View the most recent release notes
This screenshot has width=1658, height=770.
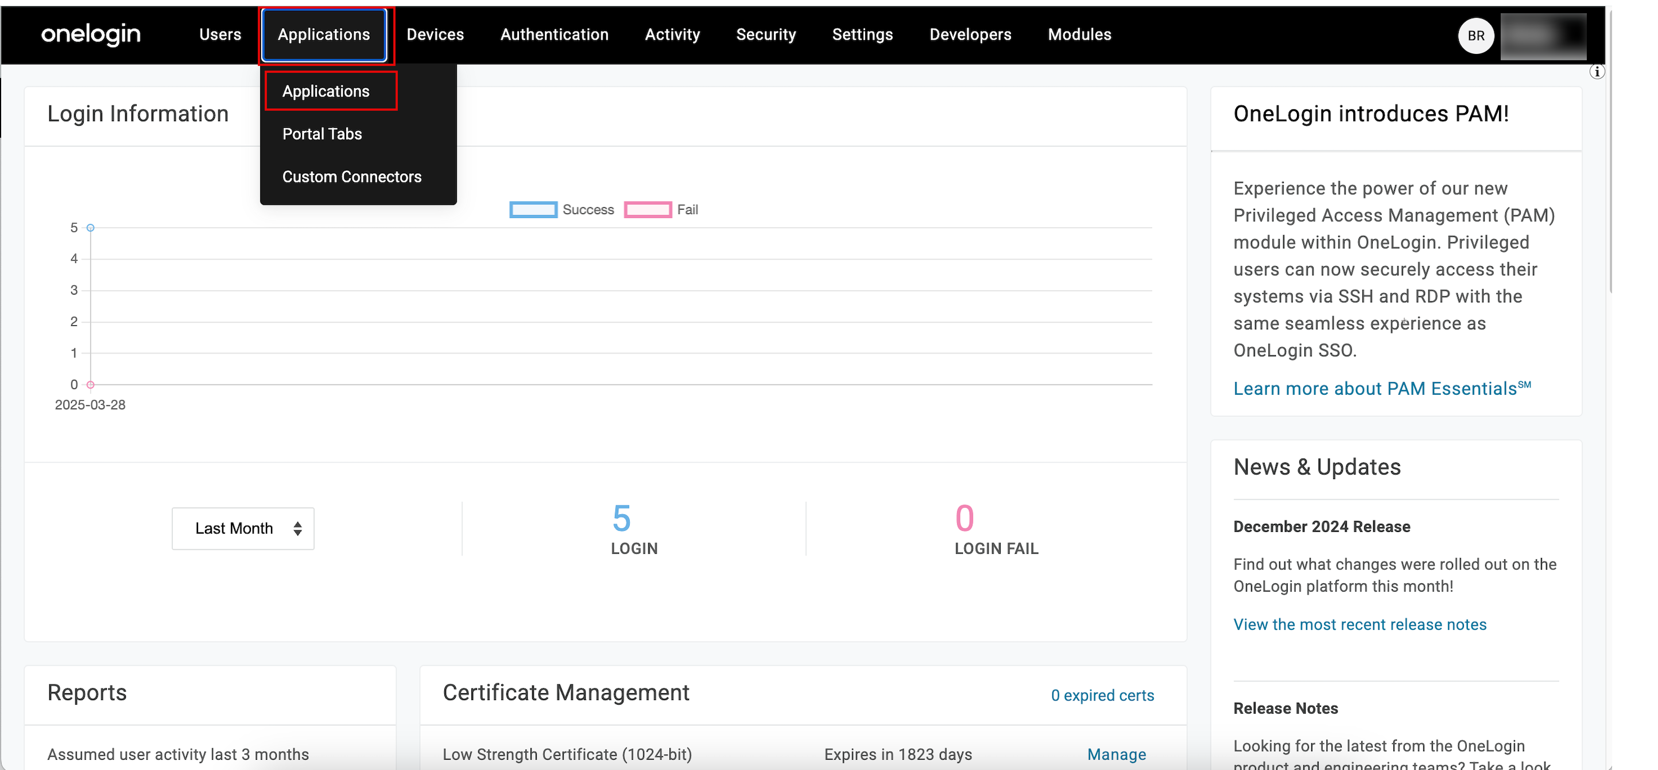point(1359,625)
